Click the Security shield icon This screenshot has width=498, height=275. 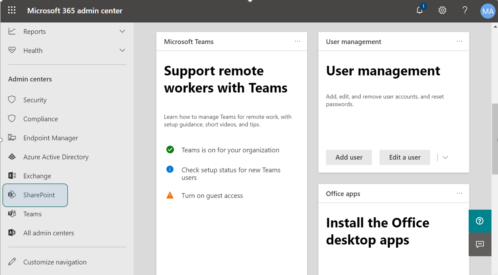tap(12, 99)
